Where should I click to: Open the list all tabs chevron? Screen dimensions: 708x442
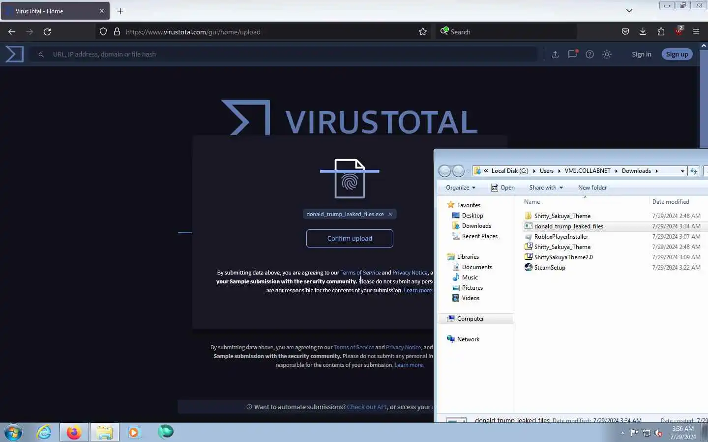coord(629,11)
